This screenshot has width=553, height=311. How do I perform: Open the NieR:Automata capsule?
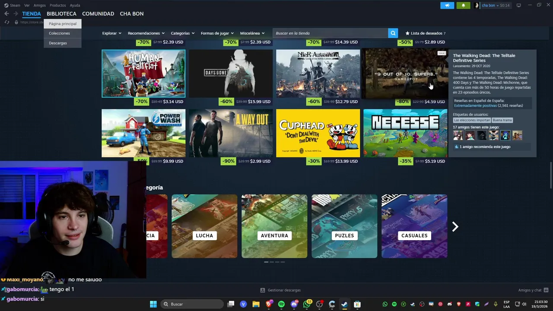[318, 73]
